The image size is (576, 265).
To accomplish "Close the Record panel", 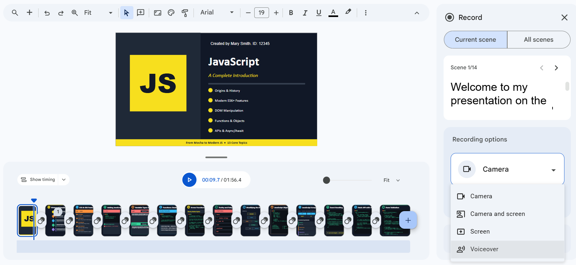I will pos(564,17).
